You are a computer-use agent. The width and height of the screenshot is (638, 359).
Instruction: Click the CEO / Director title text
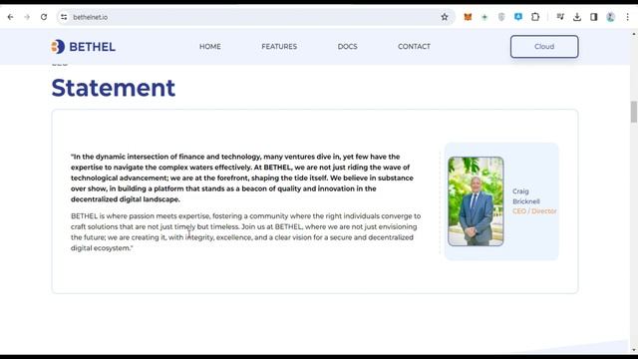[x=534, y=211]
